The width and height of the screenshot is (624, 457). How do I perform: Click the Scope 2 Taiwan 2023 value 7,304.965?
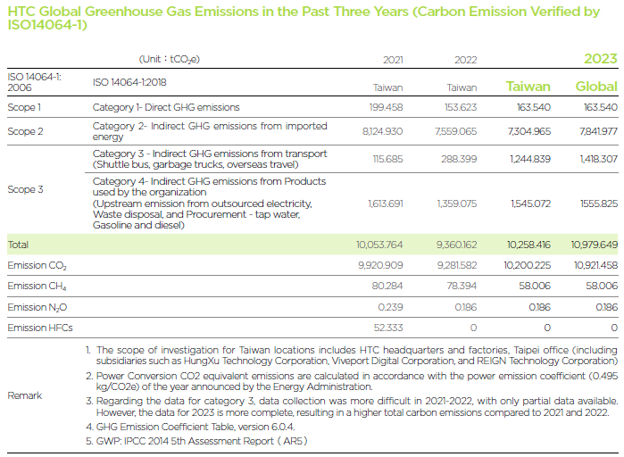[x=529, y=131]
